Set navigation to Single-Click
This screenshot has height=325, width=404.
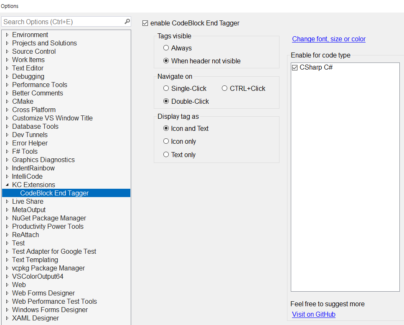(x=166, y=88)
